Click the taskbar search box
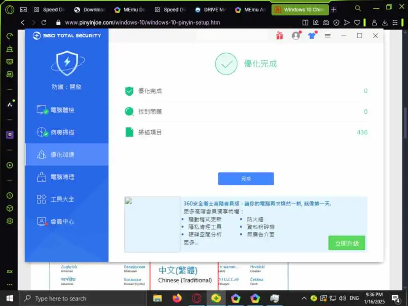The width and height of the screenshot is (408, 306). tap(83, 298)
